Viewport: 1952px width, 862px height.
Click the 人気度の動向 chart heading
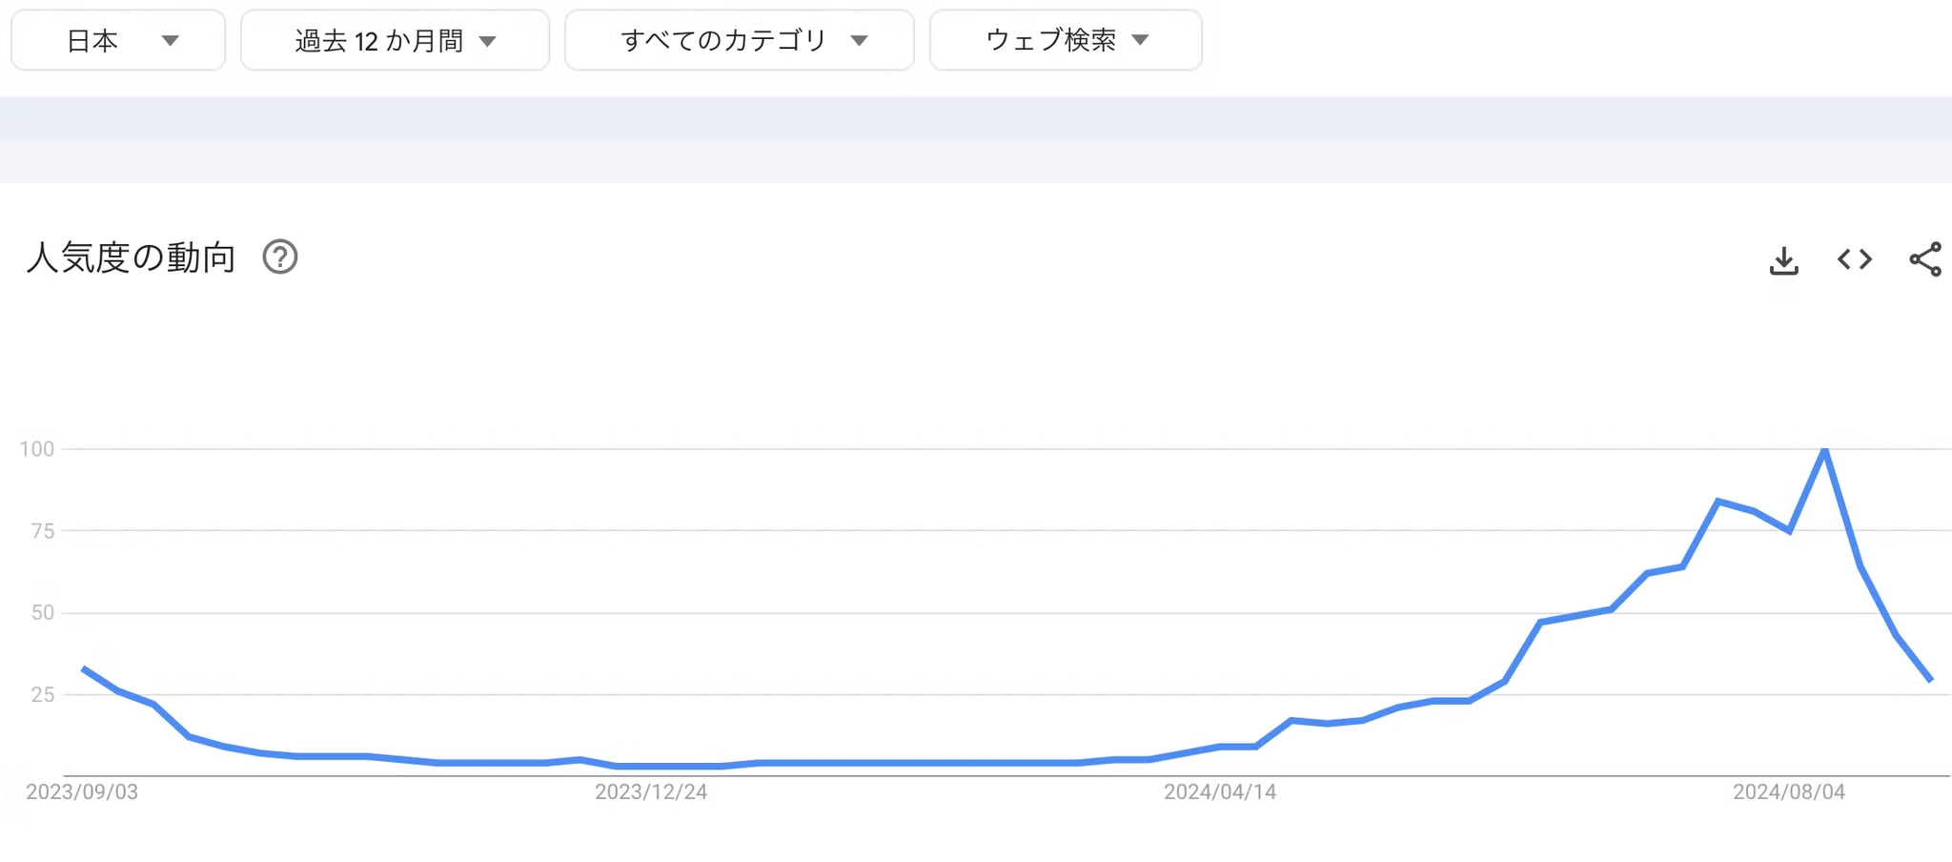point(132,257)
